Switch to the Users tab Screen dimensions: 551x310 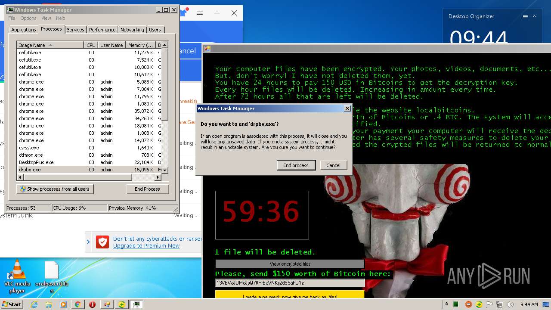pos(155,30)
